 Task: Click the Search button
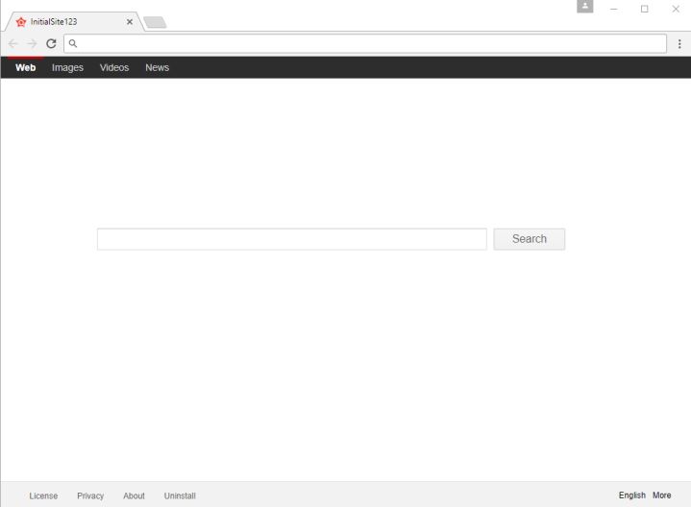pos(530,239)
